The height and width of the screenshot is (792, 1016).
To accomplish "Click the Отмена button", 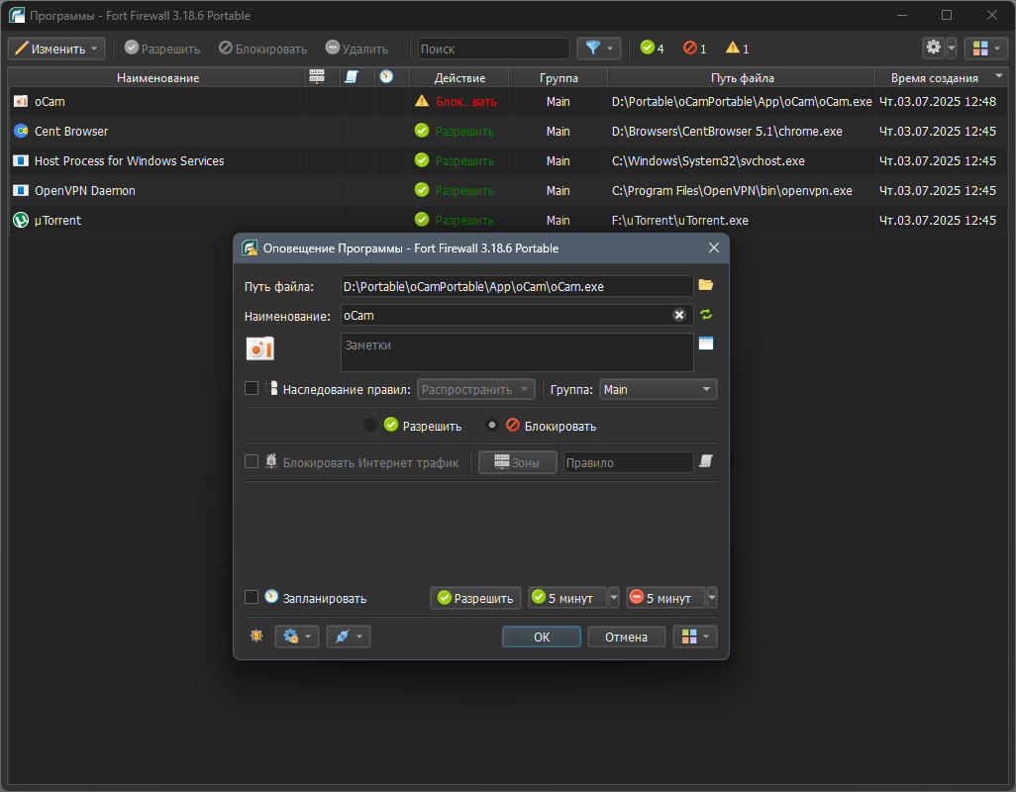I will tap(626, 637).
